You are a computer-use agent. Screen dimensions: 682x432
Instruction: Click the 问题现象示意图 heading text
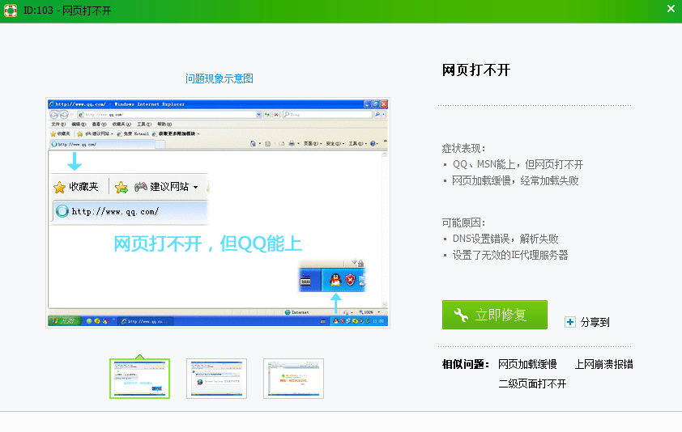pyautogui.click(x=220, y=78)
